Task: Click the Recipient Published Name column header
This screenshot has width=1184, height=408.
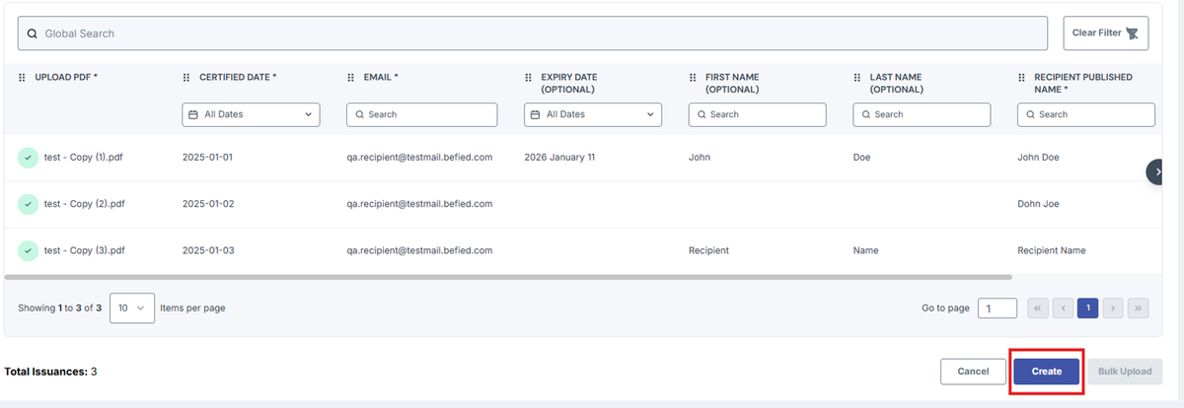Action: tap(1083, 83)
